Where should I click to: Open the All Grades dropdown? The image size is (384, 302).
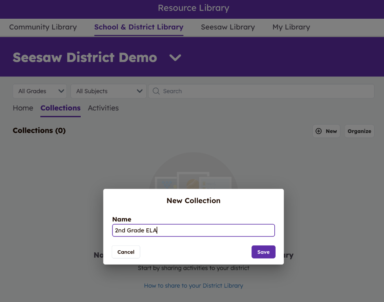tap(40, 91)
